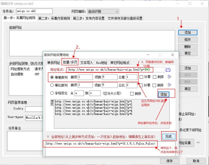The image size is (209, 165).
Task: Select preview URL ending p=5
Action: [93, 114]
